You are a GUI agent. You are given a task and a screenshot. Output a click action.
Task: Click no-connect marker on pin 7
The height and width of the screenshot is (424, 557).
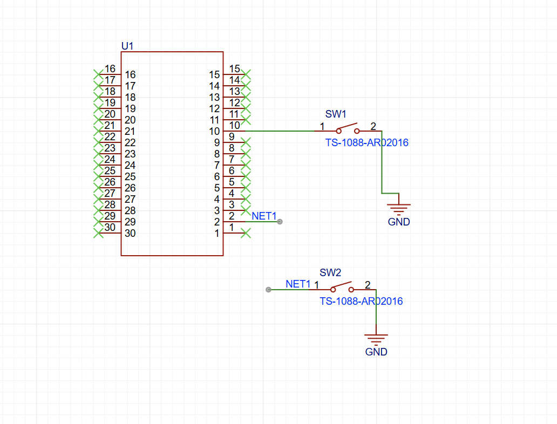coord(246,165)
